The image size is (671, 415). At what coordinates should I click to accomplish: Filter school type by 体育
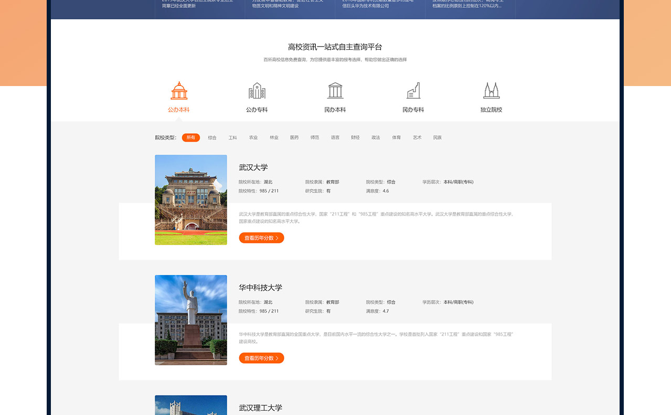(397, 137)
